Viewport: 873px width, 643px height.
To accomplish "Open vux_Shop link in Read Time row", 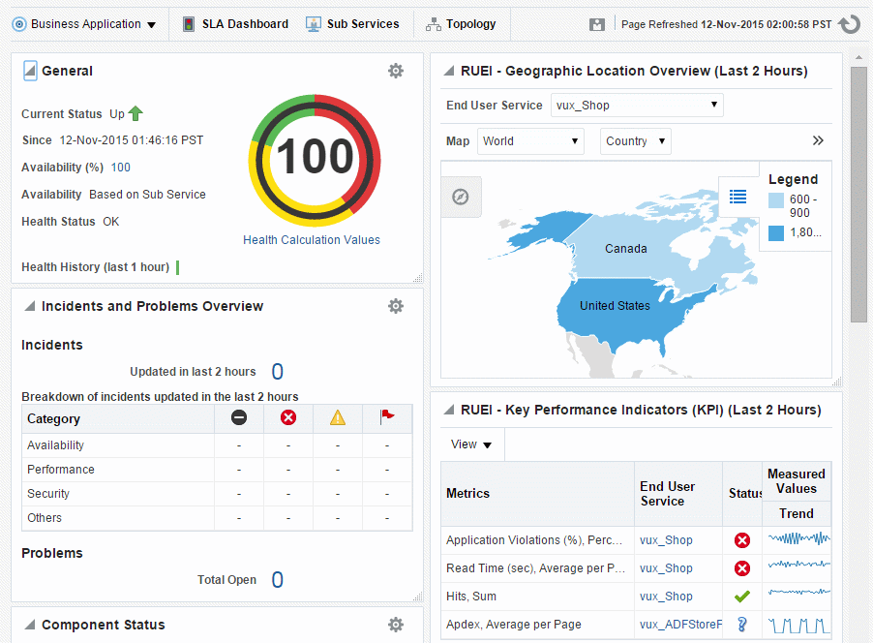I will tap(666, 568).
